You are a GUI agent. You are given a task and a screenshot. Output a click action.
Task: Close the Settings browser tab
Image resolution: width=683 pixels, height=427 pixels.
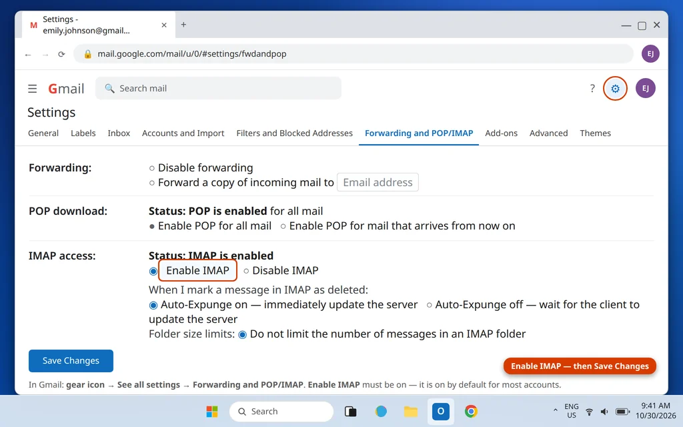click(164, 25)
